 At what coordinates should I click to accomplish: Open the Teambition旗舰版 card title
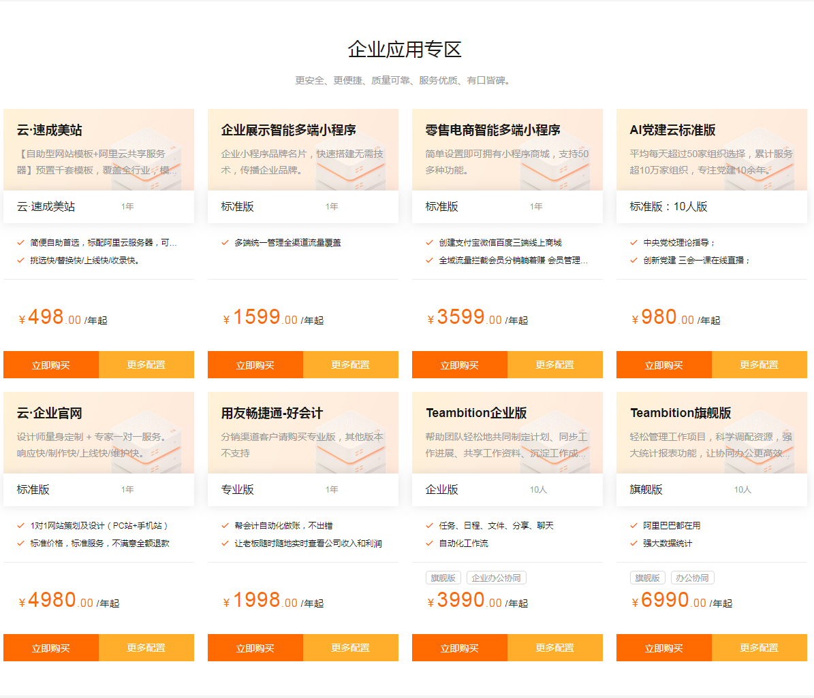[x=680, y=414]
